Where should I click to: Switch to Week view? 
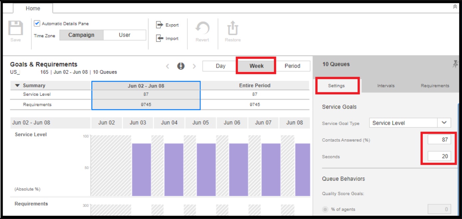256,66
